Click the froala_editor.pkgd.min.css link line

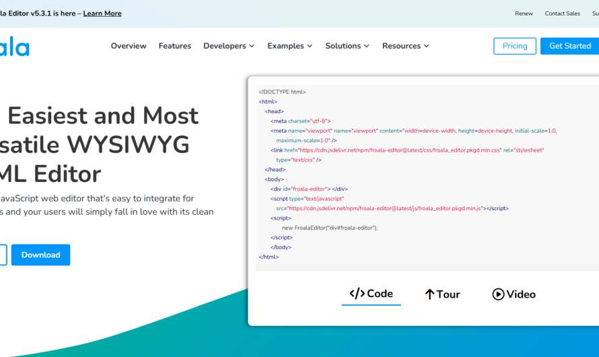[407, 150]
